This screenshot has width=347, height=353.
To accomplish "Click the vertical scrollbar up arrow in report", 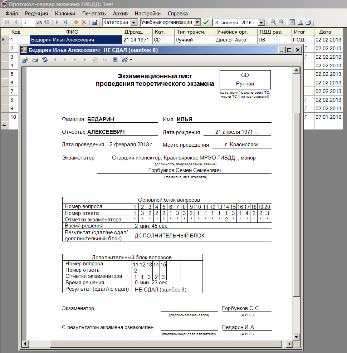I will click(296, 70).
